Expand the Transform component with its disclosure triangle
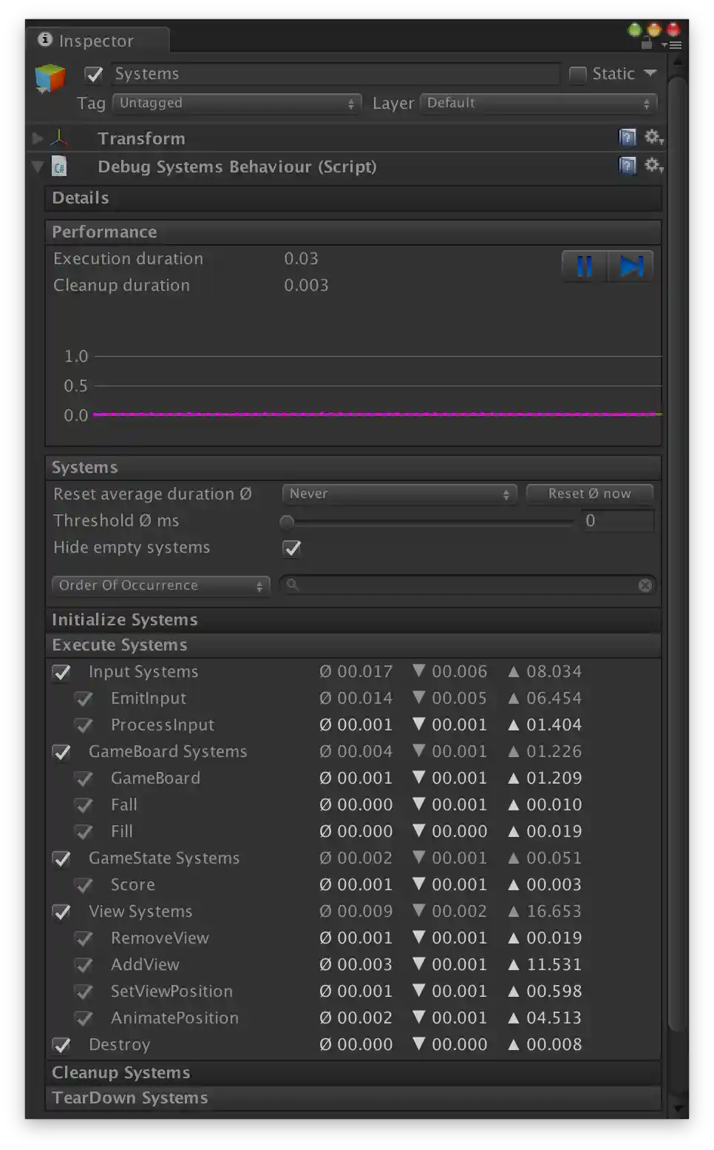 [x=37, y=137]
